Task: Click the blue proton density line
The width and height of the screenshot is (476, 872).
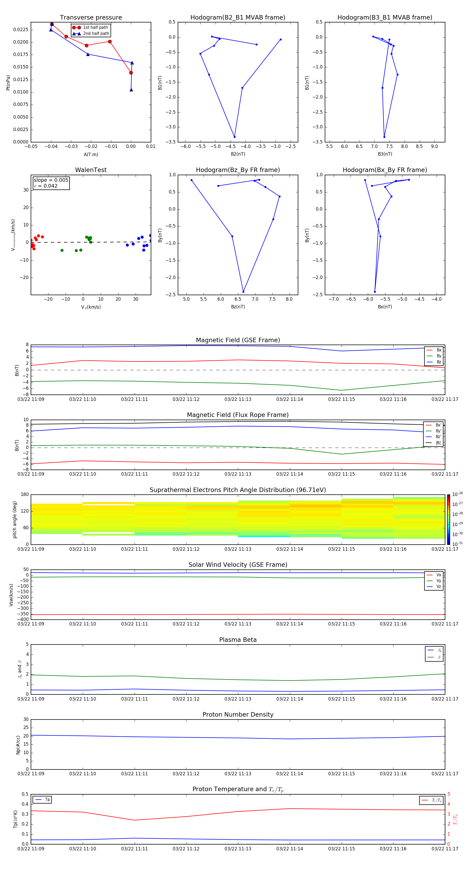Action: click(238, 738)
